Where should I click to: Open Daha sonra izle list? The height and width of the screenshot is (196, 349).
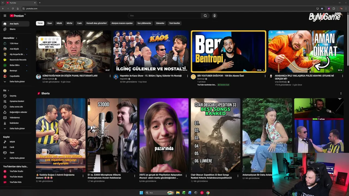(x=15, y=107)
